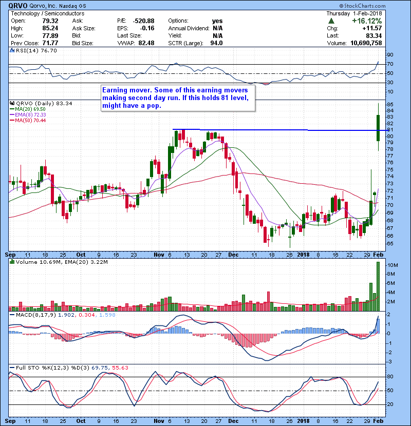
Task: Click the 65 price axis label
Action: coord(390,244)
